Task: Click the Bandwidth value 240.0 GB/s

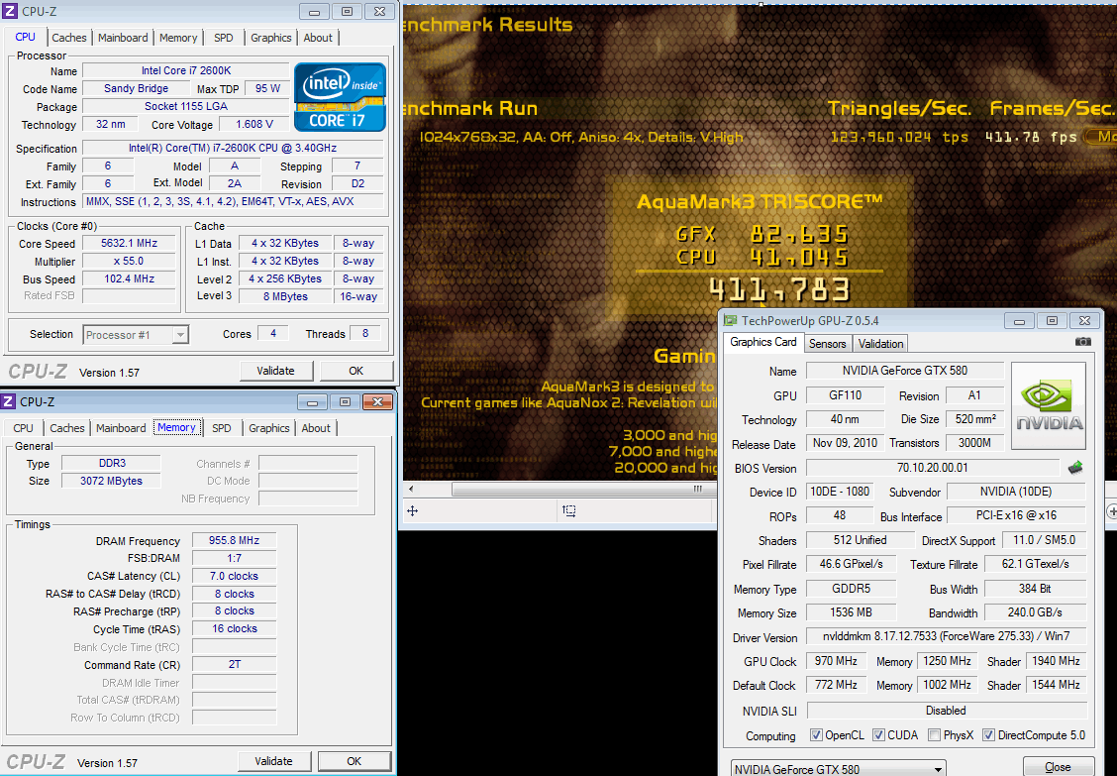Action: [1035, 612]
